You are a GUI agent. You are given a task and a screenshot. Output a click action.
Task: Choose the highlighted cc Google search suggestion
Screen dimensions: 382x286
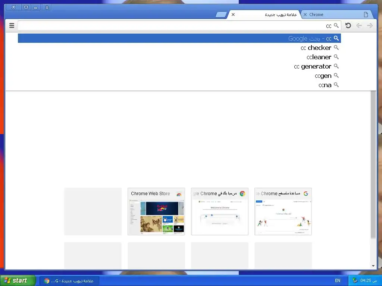coord(179,38)
